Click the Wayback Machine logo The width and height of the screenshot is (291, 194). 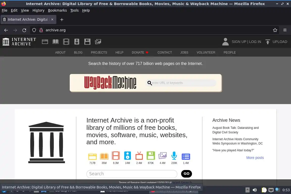click(x=110, y=83)
